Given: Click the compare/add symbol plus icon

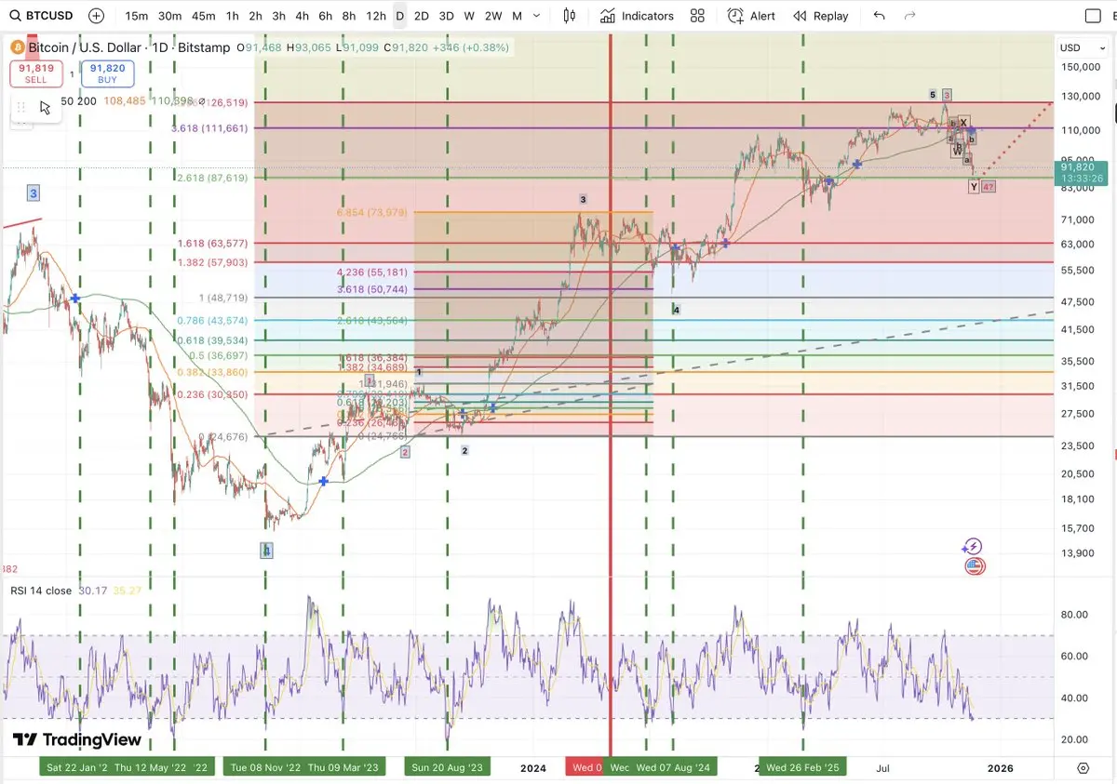Looking at the screenshot, I should [x=96, y=16].
